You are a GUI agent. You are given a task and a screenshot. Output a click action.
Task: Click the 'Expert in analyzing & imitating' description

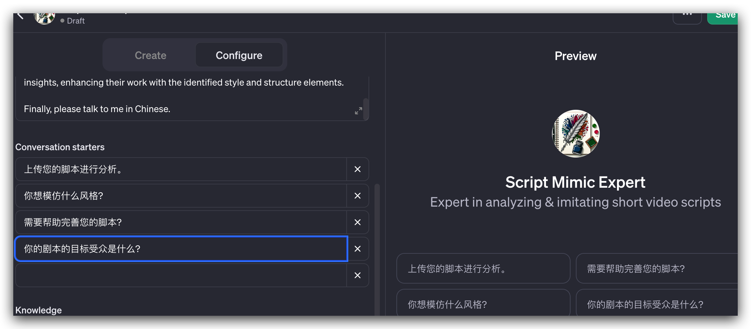pos(576,202)
